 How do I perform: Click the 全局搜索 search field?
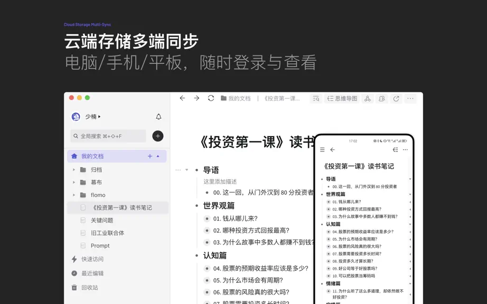pyautogui.click(x=108, y=136)
